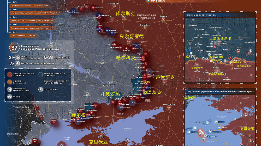Viewport: 261px width, 146px height.
Task: Click the red marker next to Угледар
Action: tap(138, 98)
